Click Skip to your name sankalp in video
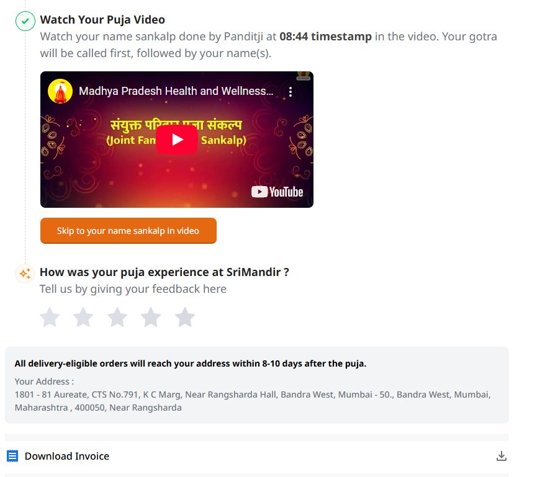Screen dimensions: 550x477 (x=128, y=231)
